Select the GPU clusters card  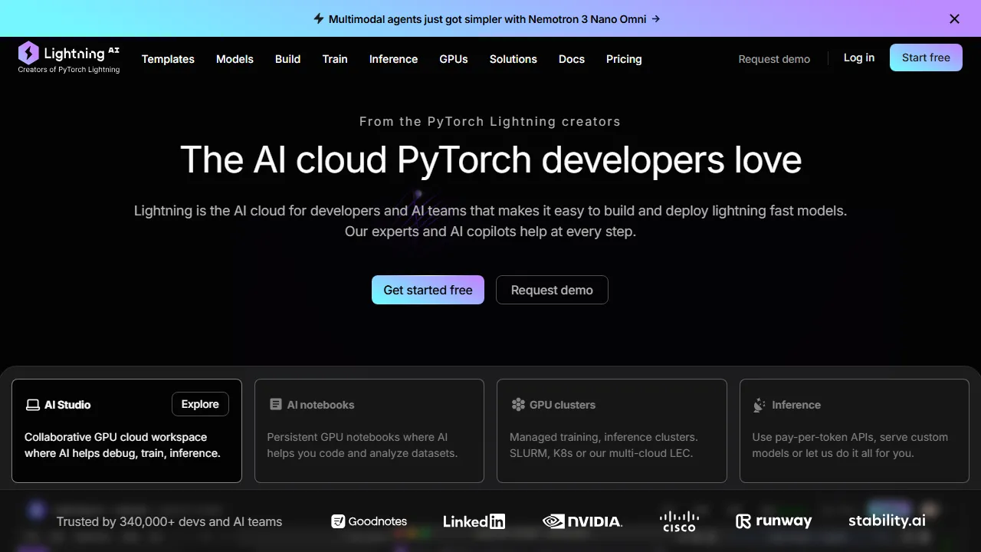[612, 430]
